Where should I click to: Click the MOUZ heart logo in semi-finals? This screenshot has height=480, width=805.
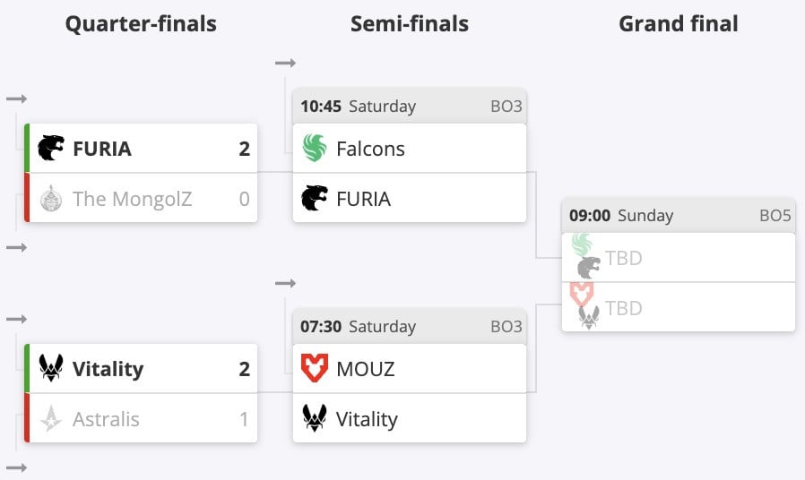315,368
